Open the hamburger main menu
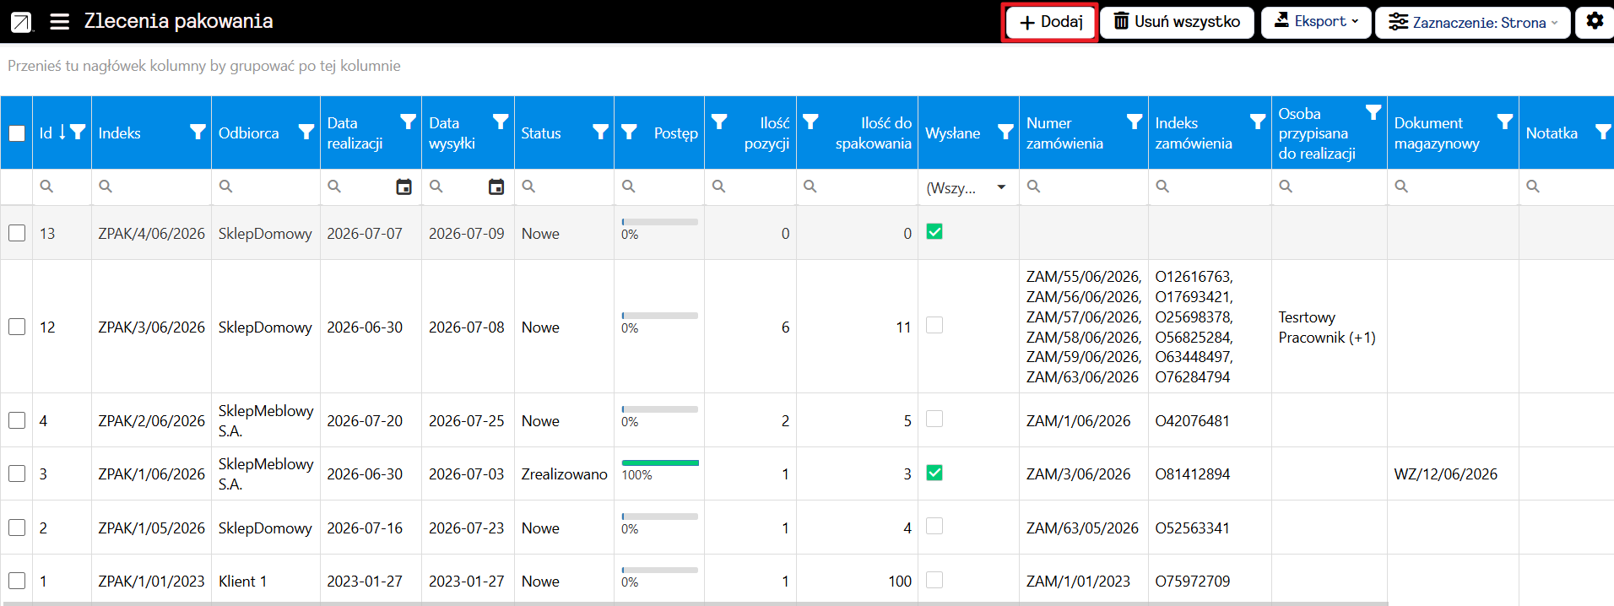The height and width of the screenshot is (606, 1614). [59, 22]
